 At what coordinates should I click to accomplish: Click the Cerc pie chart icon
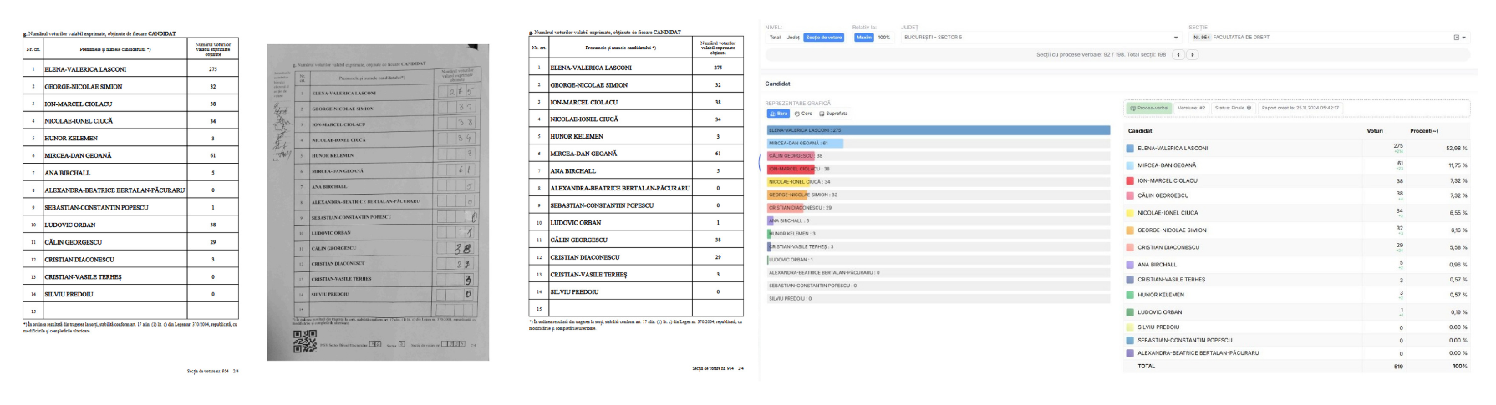797,114
